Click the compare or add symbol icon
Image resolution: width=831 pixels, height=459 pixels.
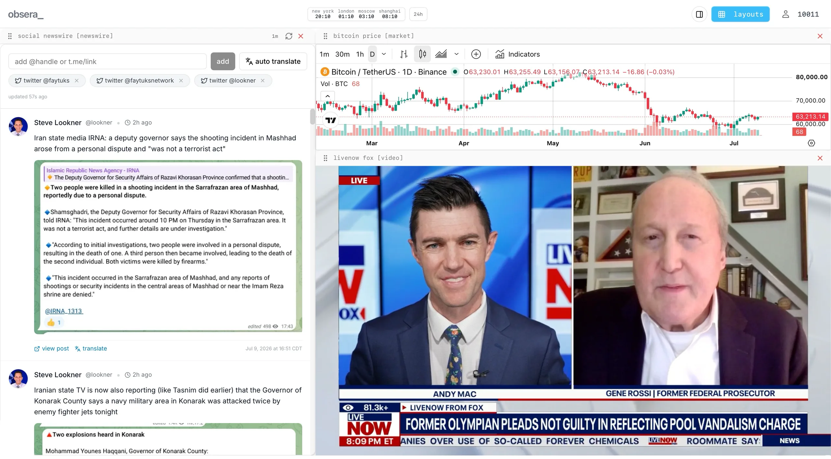[476, 54]
